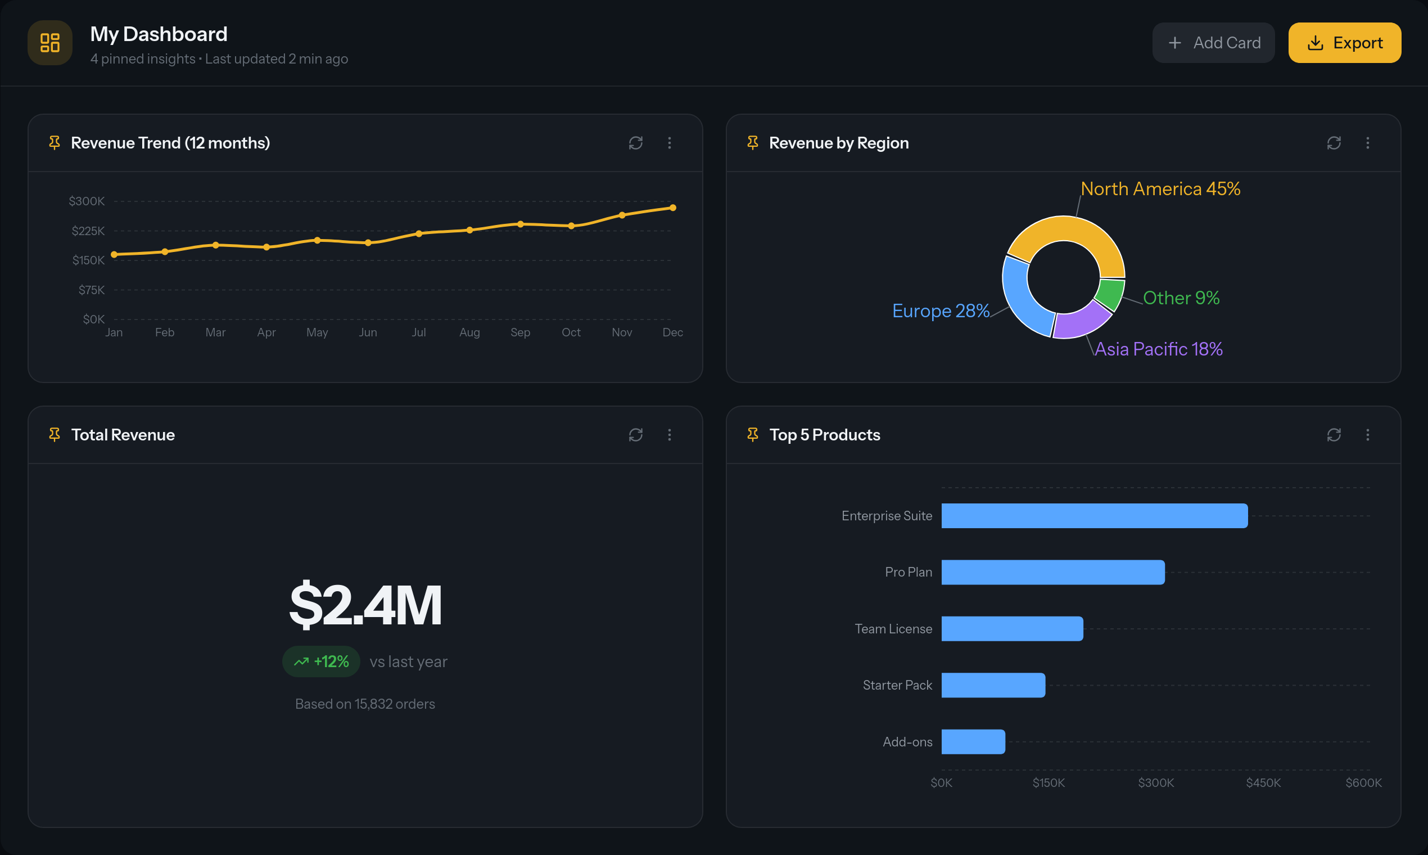Refresh the Revenue Trend card

(x=635, y=143)
